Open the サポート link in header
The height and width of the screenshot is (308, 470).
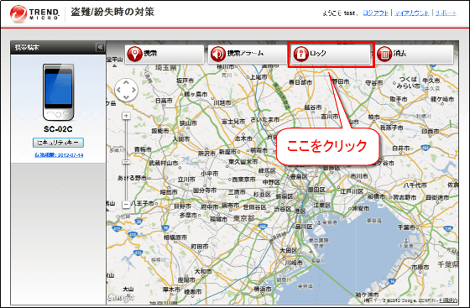click(x=446, y=13)
